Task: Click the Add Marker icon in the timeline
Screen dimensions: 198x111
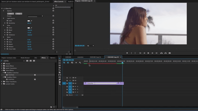Action: pos(76,63)
